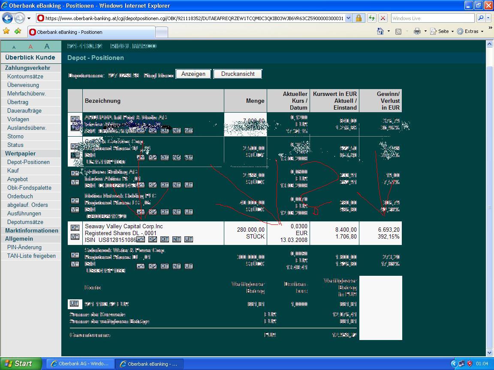Open UE icon beside Konto 921 1183.52 EUR

click(74, 304)
